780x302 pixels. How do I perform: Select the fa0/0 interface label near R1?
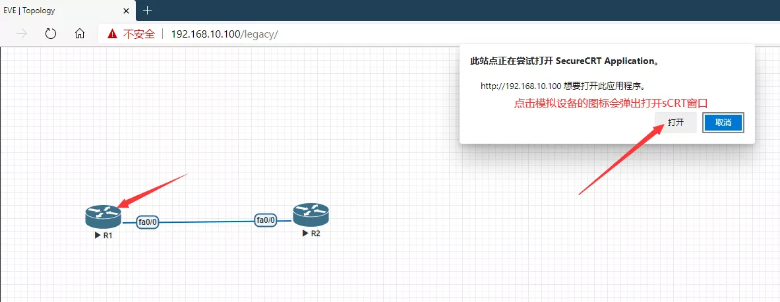[148, 222]
